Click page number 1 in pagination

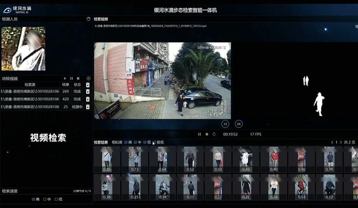click(336, 142)
